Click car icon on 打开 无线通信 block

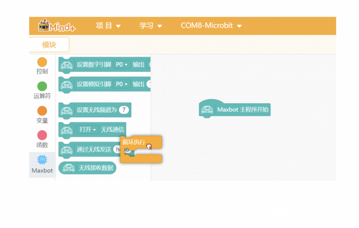click(67, 130)
